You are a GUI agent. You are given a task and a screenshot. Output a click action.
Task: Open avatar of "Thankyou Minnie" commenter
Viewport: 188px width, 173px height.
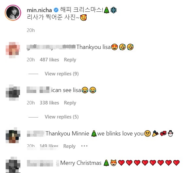tap(13, 135)
